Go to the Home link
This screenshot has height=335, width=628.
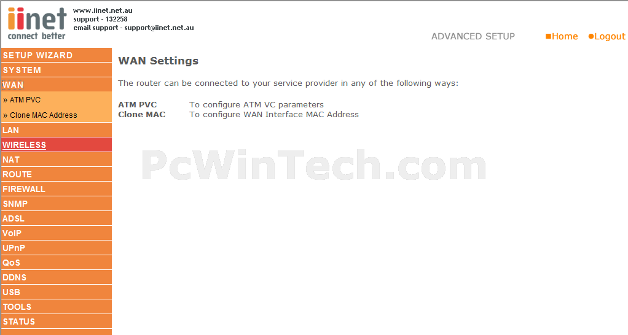pyautogui.click(x=562, y=36)
